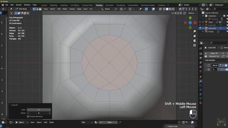Image resolution: width=228 pixels, height=128 pixels.
Task: Open the Output properties tab
Action: tap(201, 58)
